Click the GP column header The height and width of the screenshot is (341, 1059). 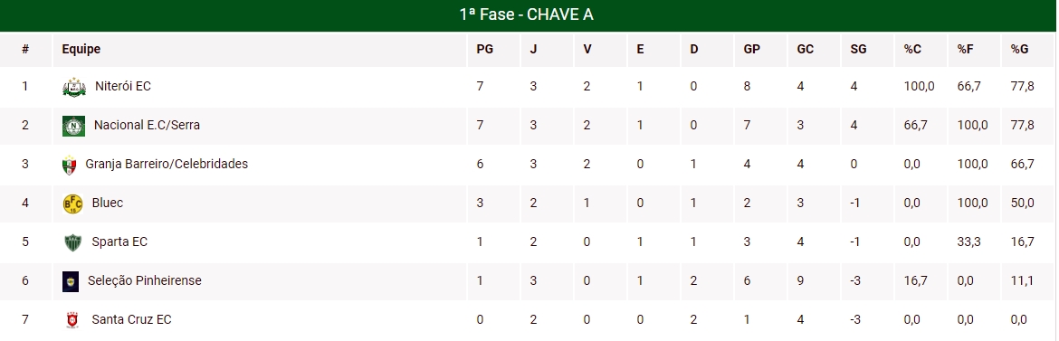click(751, 49)
